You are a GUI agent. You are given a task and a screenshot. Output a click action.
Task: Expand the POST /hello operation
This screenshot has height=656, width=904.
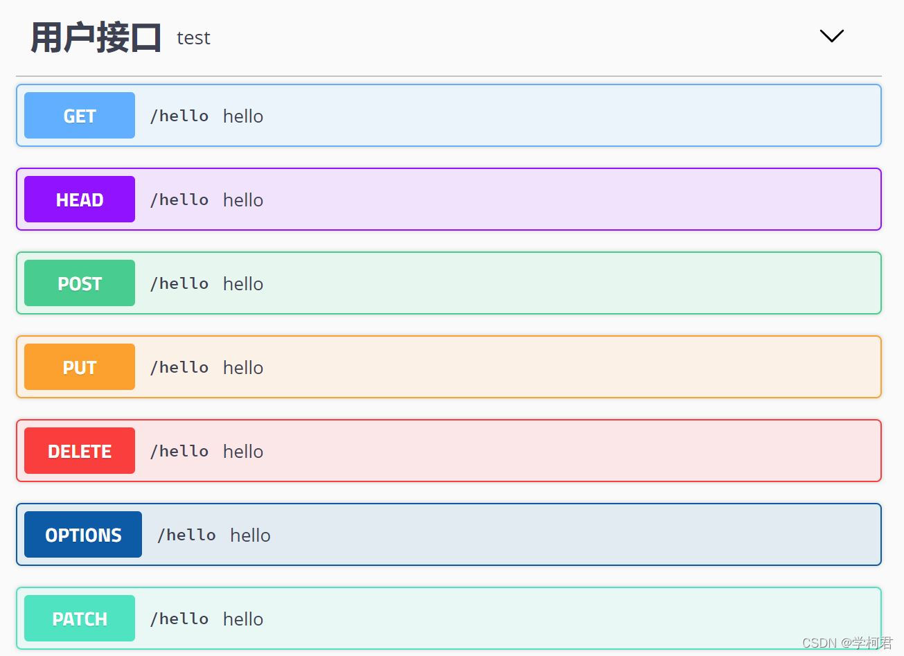click(x=449, y=283)
